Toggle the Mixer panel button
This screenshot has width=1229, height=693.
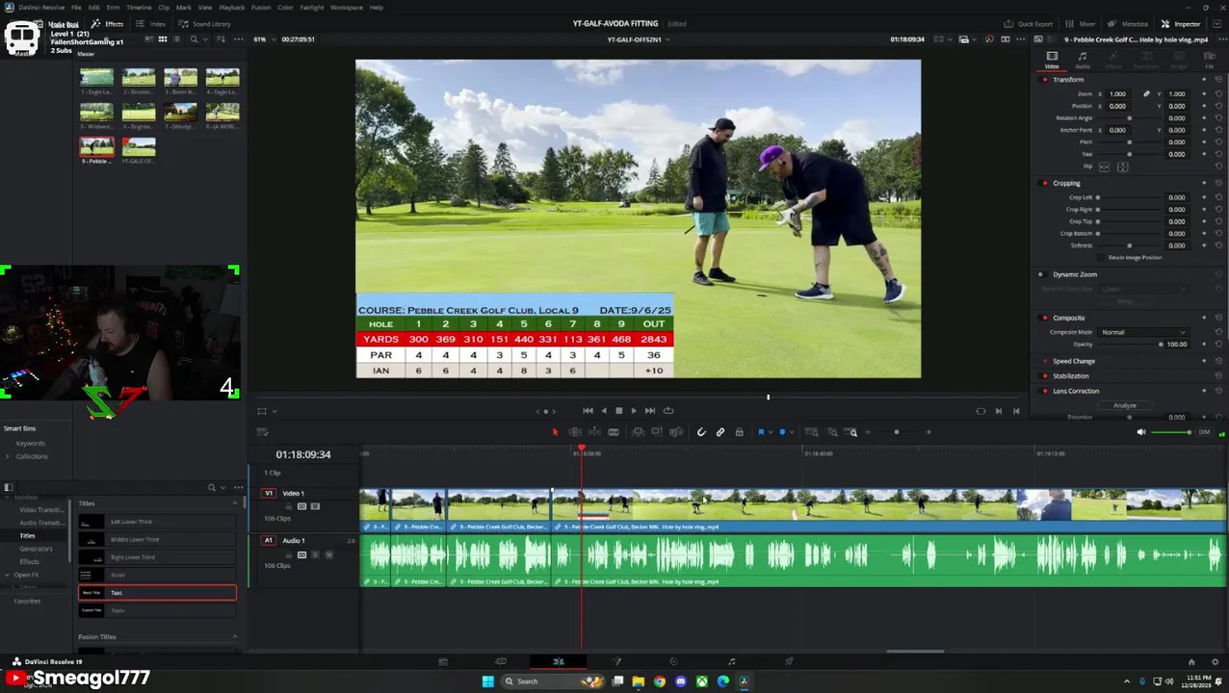click(1083, 24)
